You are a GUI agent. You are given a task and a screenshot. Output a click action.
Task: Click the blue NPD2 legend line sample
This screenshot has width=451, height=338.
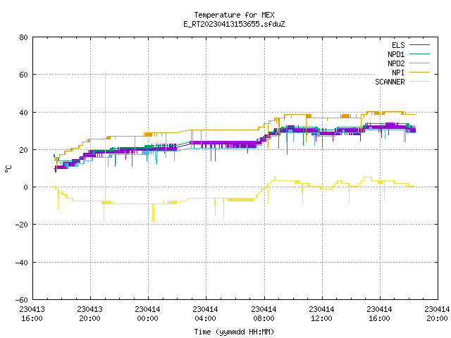click(419, 63)
